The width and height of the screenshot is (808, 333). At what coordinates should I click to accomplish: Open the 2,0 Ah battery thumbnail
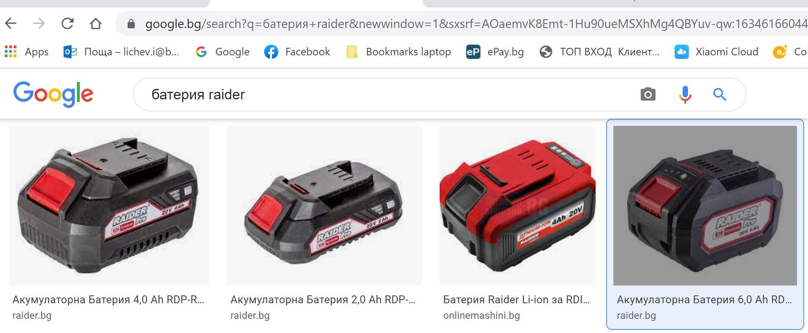[324, 206]
